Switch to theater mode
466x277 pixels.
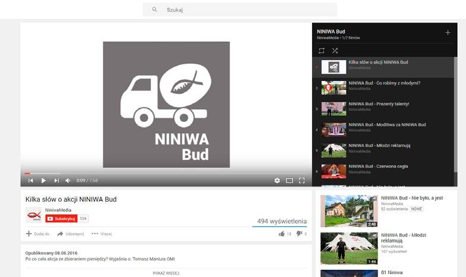click(289, 181)
